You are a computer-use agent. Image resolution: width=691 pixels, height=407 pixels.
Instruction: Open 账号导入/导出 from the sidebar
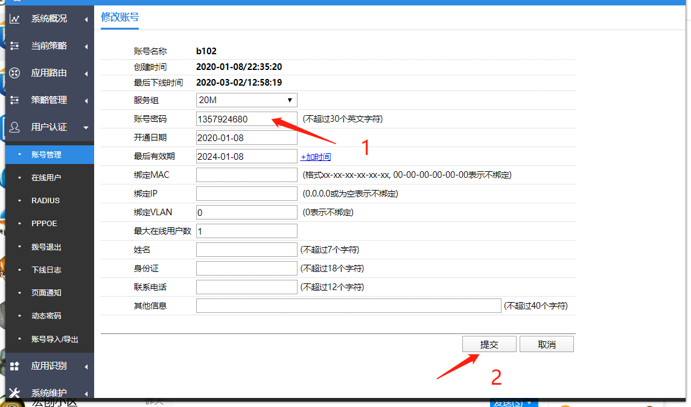[54, 339]
